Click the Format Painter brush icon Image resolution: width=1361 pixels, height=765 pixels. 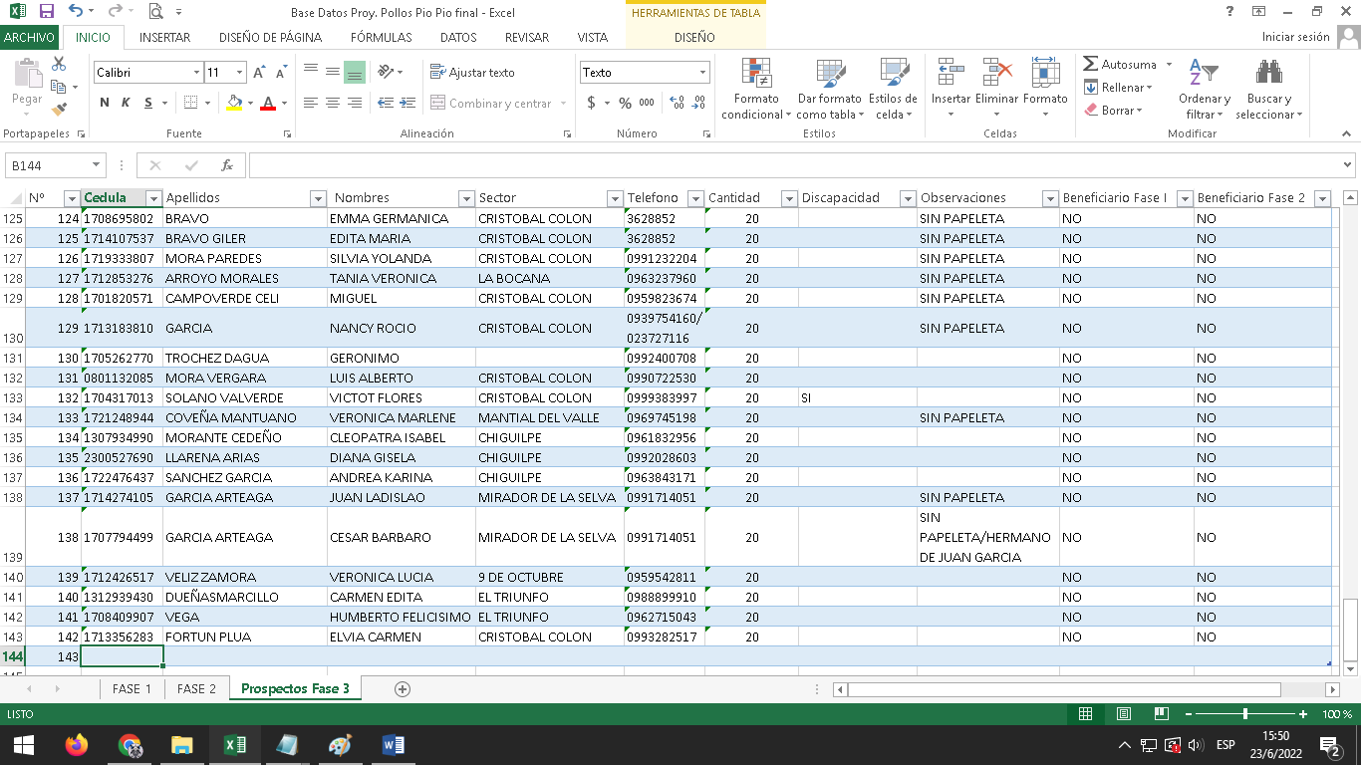click(x=59, y=110)
